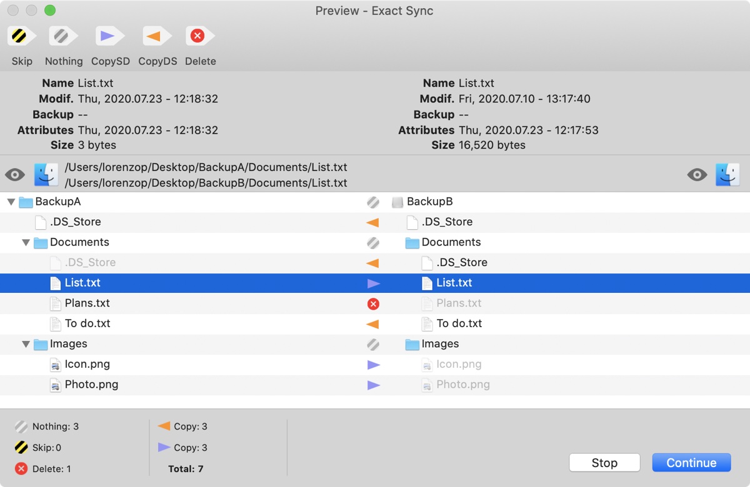Image resolution: width=750 pixels, height=487 pixels.
Task: Toggle the left file preview eye icon
Action: pyautogui.click(x=14, y=175)
